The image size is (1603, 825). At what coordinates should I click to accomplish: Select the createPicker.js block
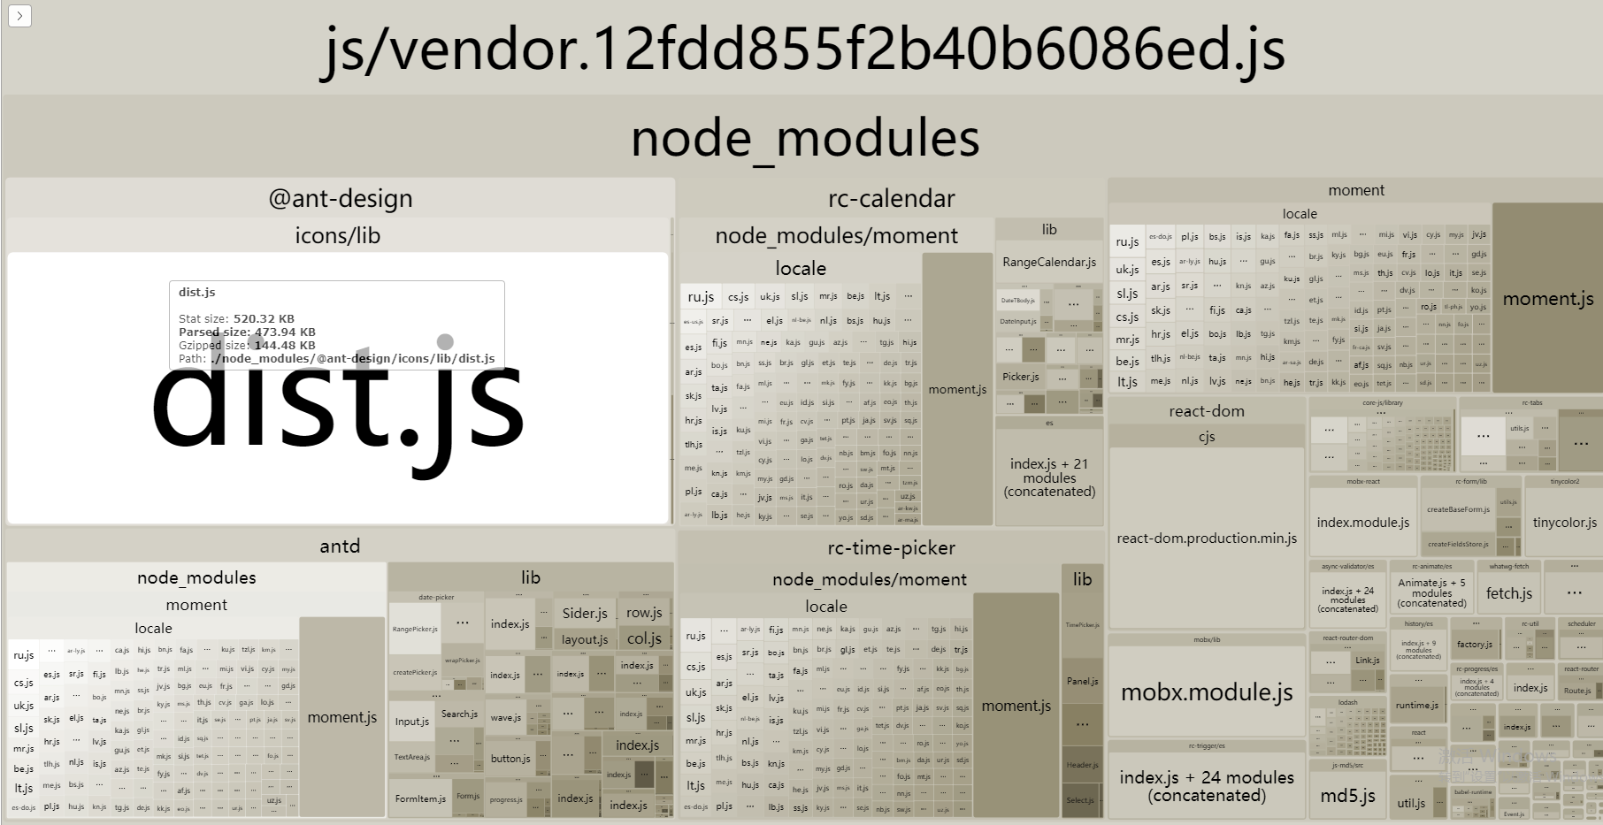click(415, 672)
